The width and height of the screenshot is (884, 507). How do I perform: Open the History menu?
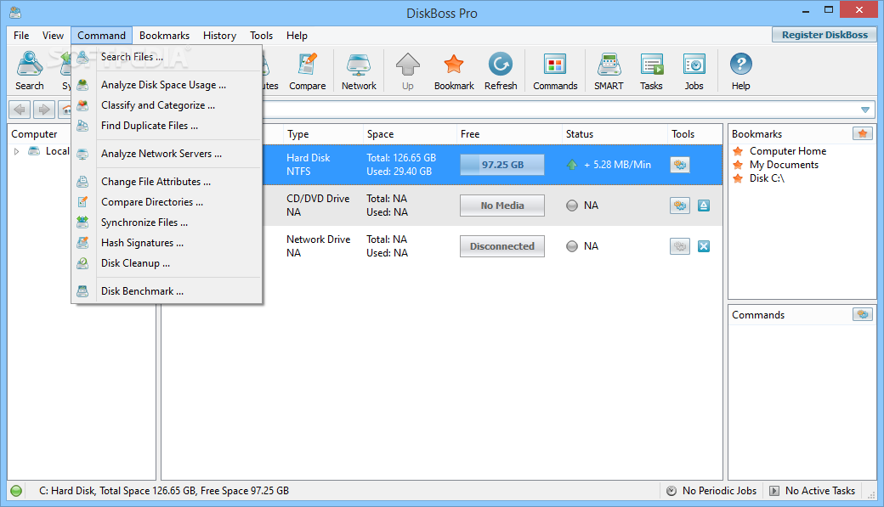click(x=220, y=36)
